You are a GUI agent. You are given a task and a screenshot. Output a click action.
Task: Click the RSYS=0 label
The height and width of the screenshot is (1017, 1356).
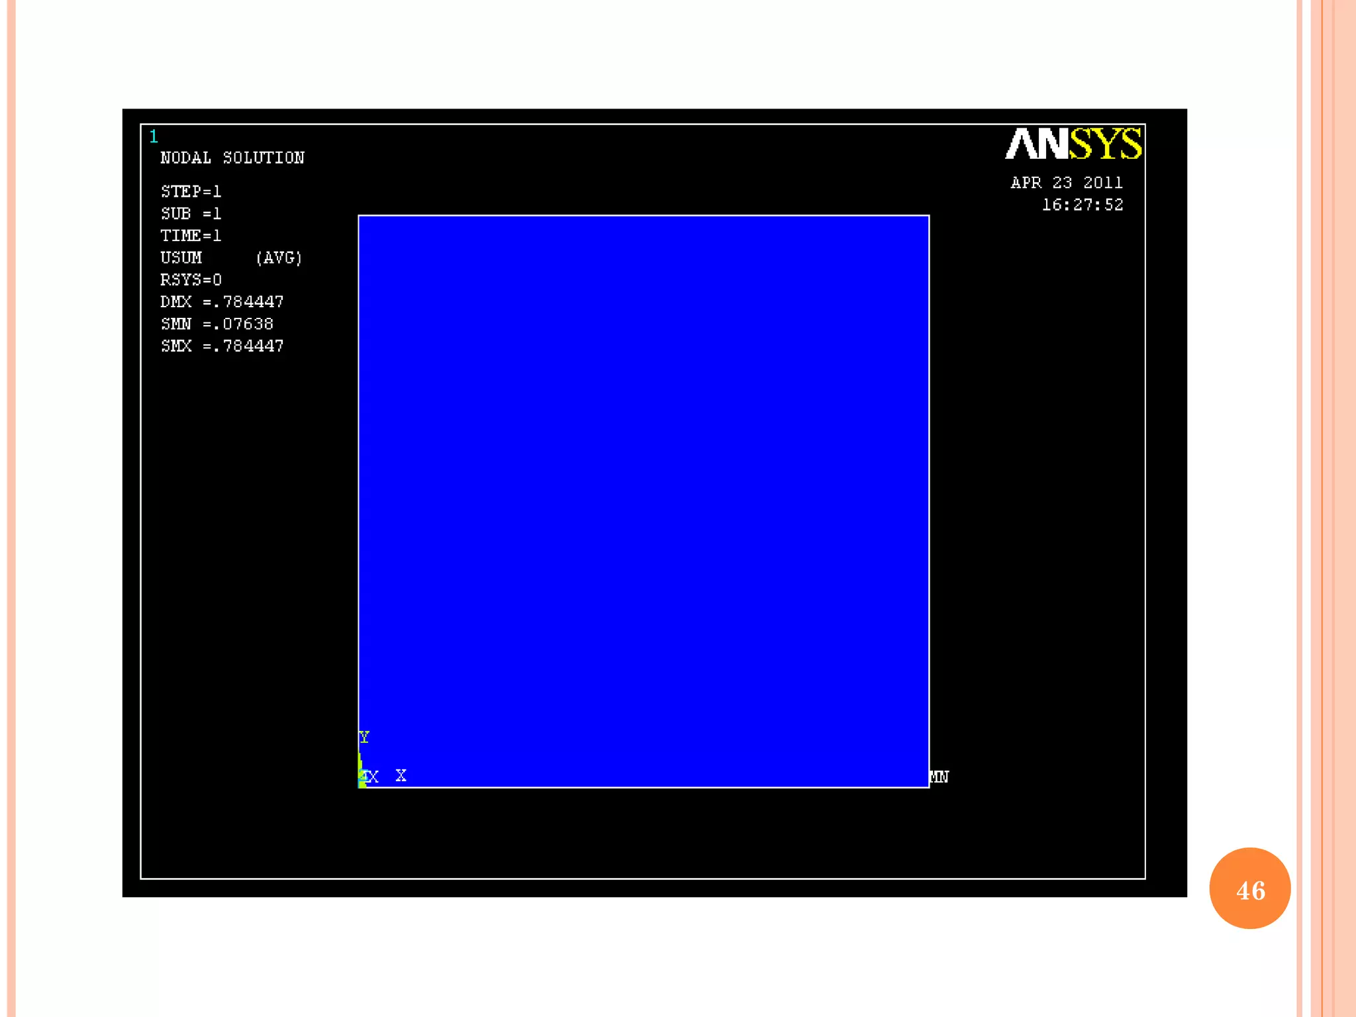pyautogui.click(x=191, y=279)
